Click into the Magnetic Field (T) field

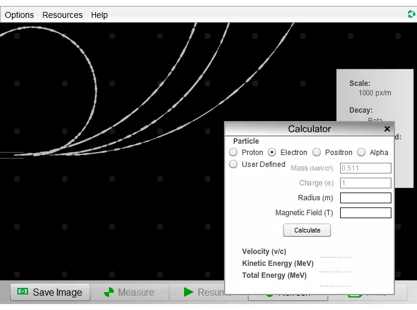pyautogui.click(x=365, y=213)
